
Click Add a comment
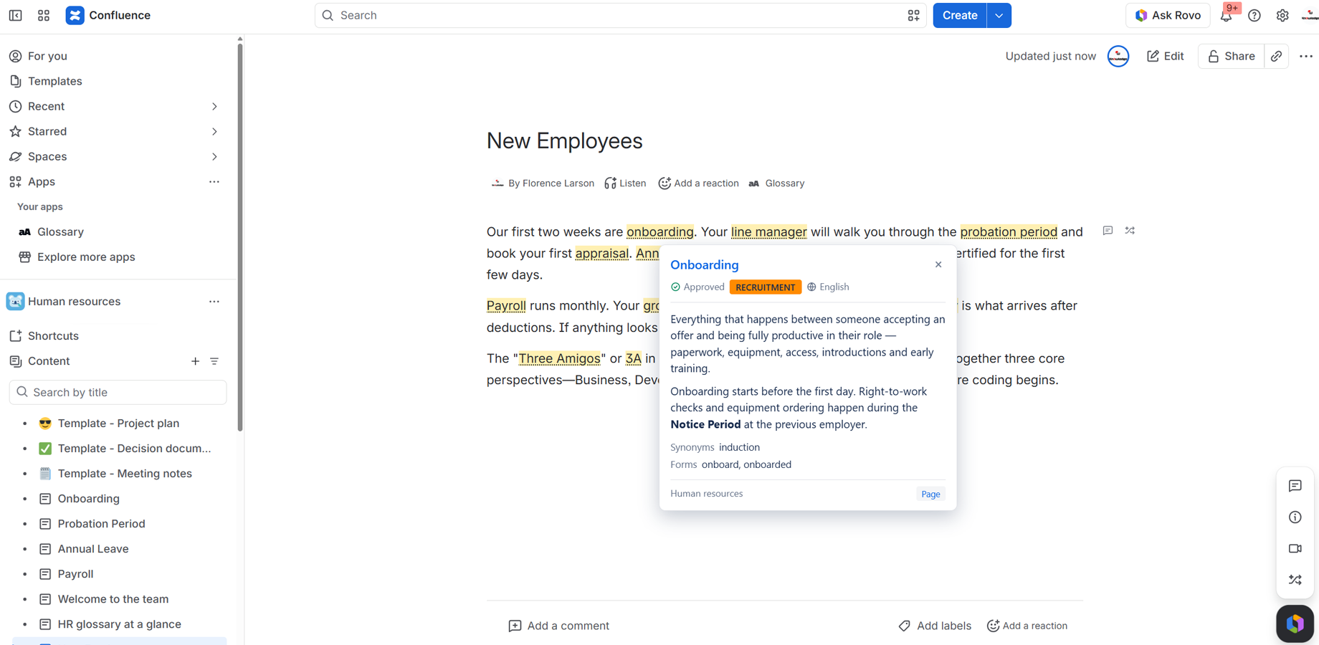[559, 626]
